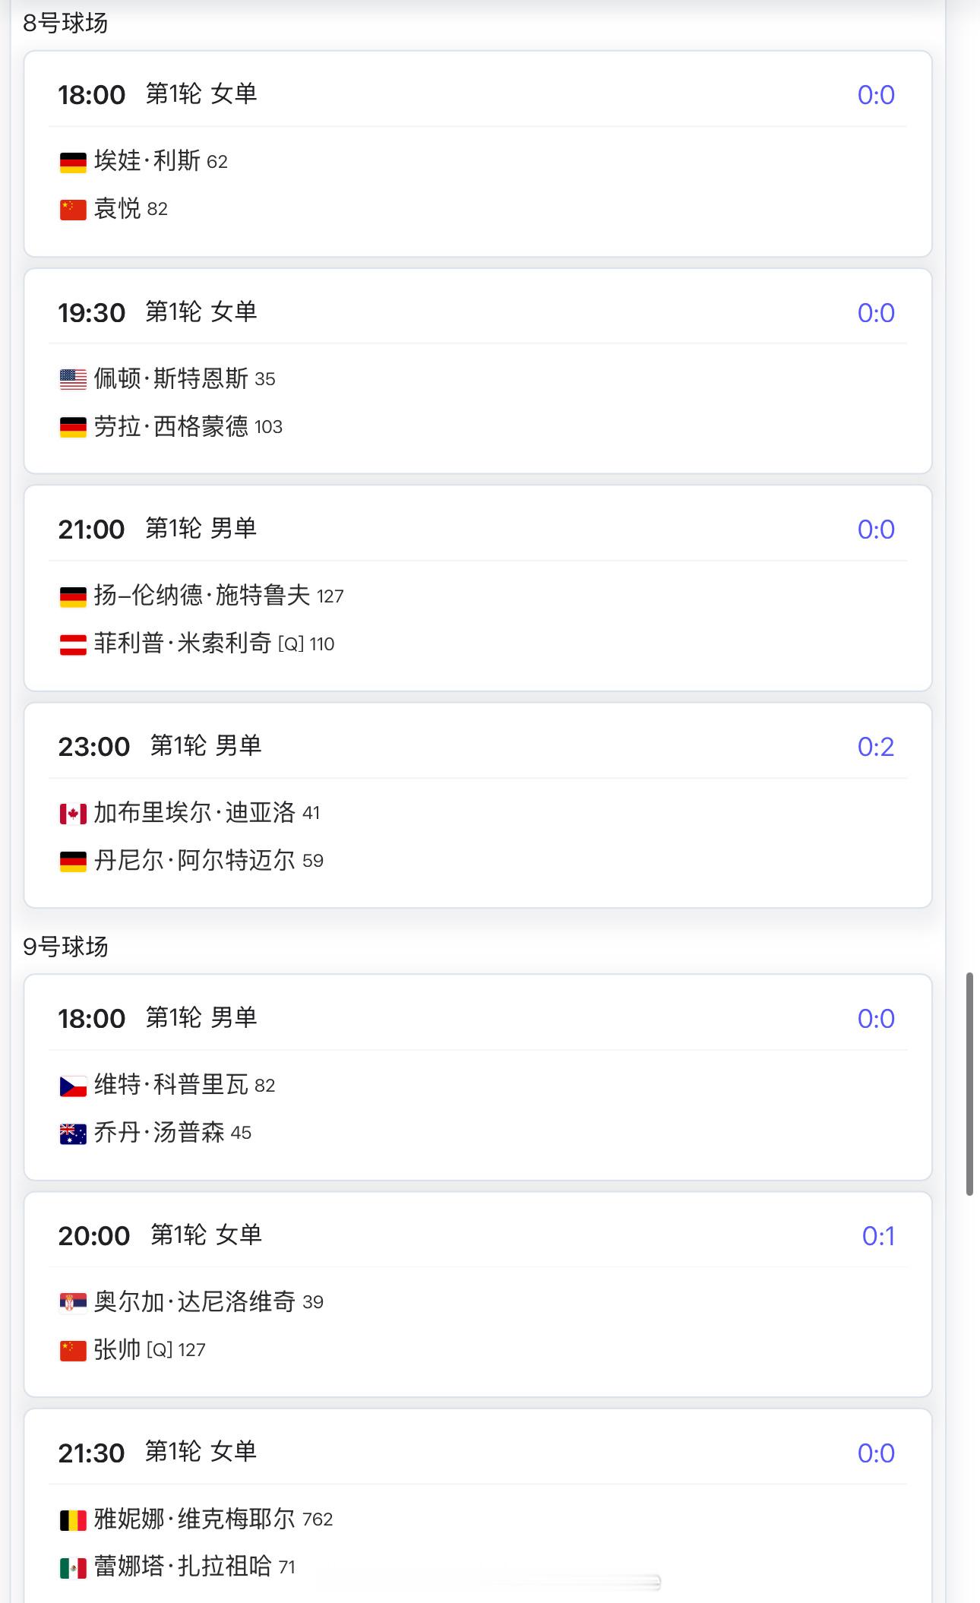
Task: Click the Mexico flag beside 蕾娜塔·扎拉祖哈
Action: pos(73,1568)
